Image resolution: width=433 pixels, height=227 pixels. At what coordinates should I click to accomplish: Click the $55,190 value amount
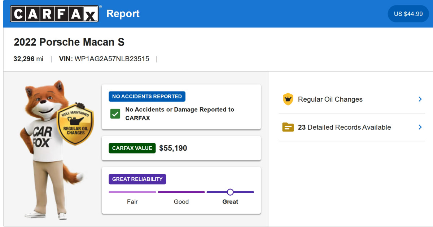[x=173, y=148]
